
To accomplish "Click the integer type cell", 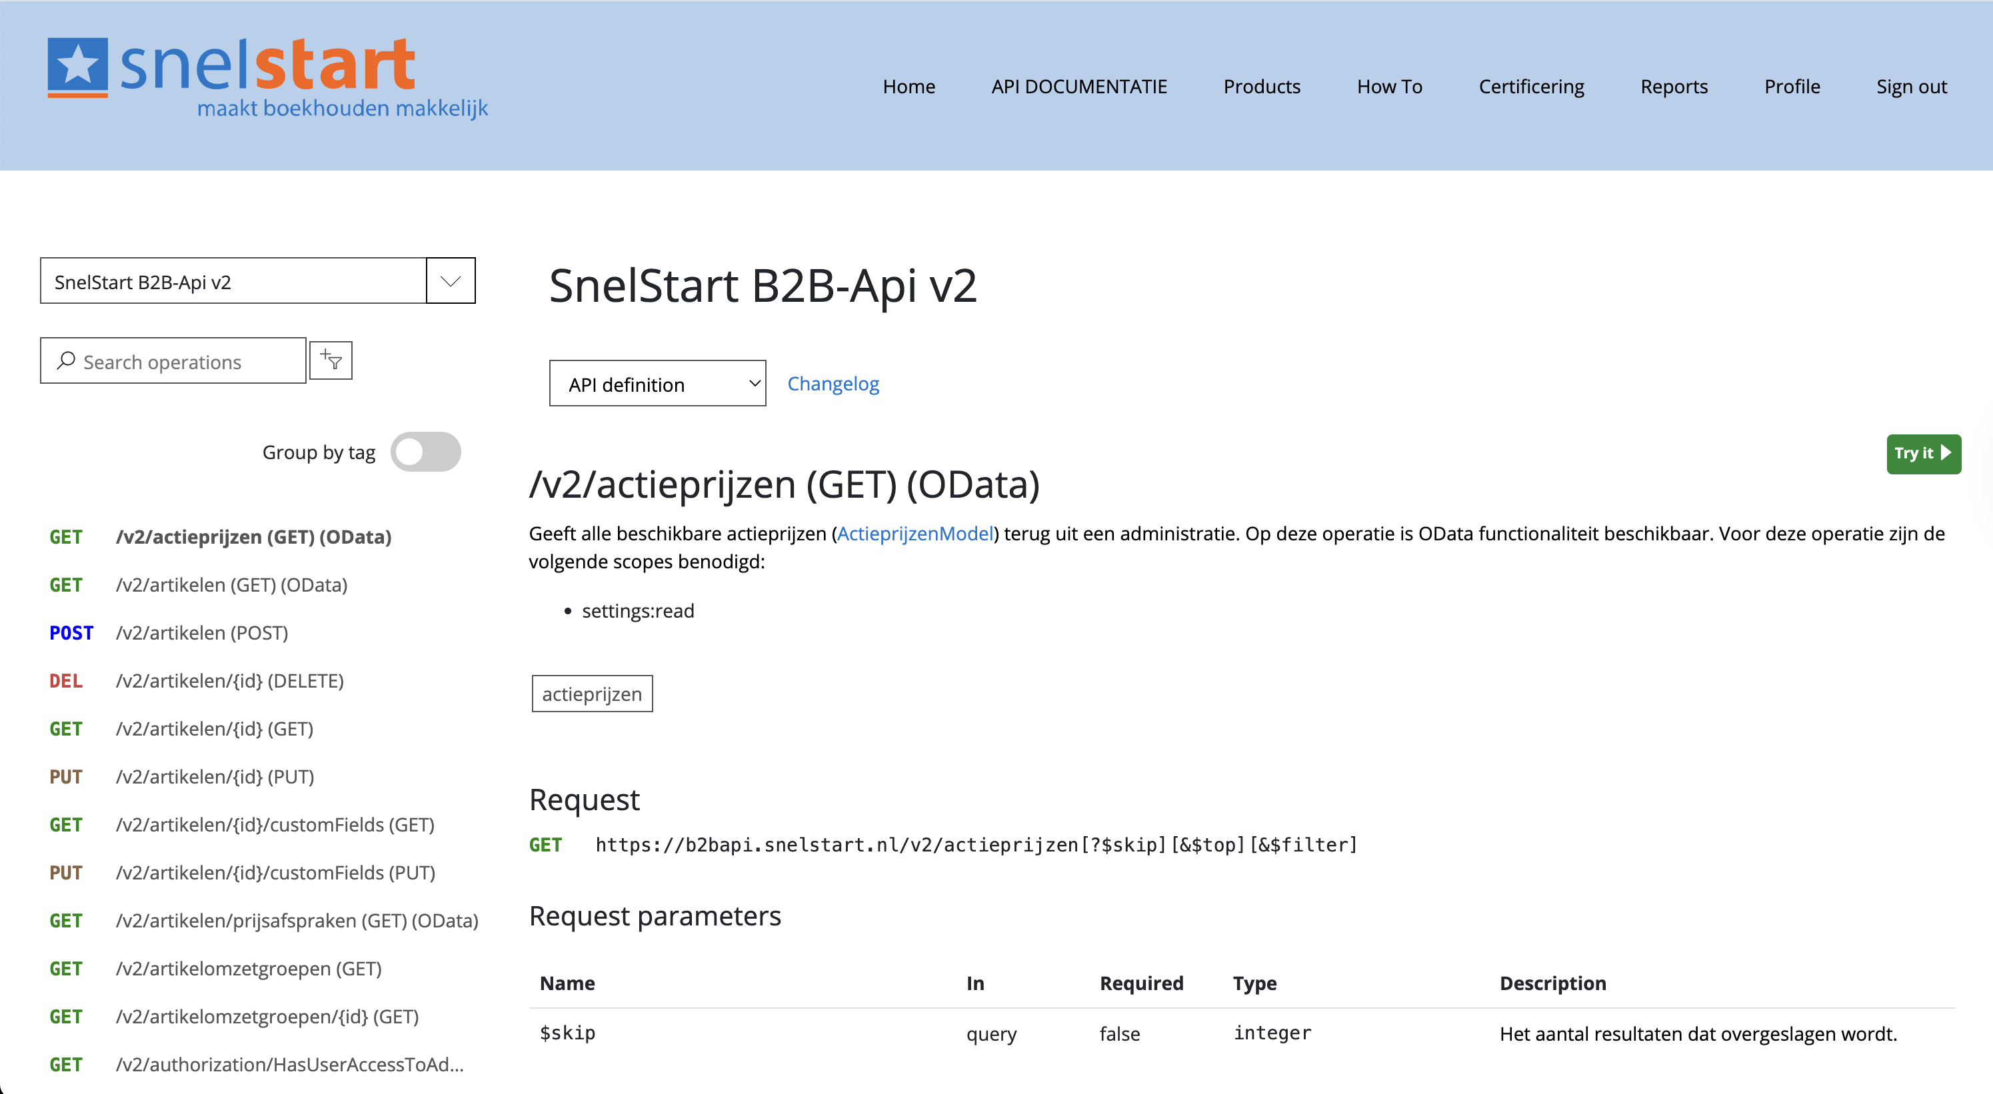I will click(1272, 1033).
